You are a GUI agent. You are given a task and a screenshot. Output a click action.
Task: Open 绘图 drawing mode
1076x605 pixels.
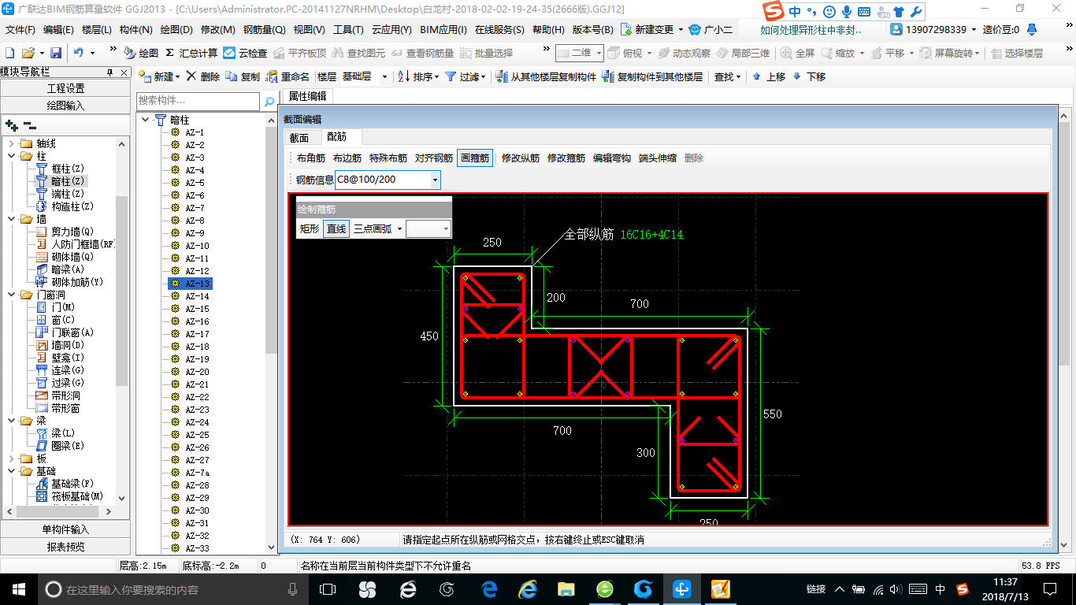(x=141, y=53)
